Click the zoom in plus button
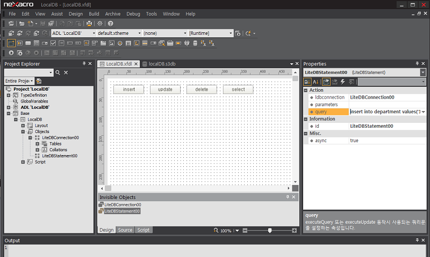The width and height of the screenshot is (430, 257). coord(294,231)
